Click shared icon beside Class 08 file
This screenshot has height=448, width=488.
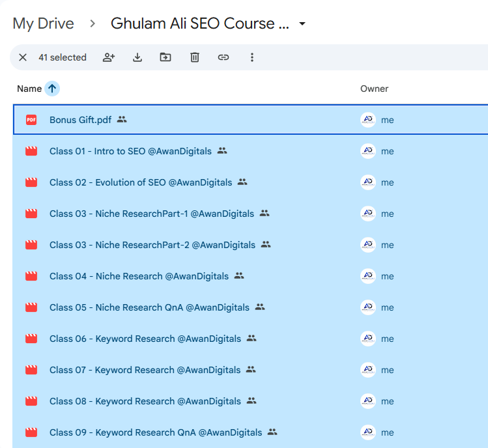coord(251,400)
